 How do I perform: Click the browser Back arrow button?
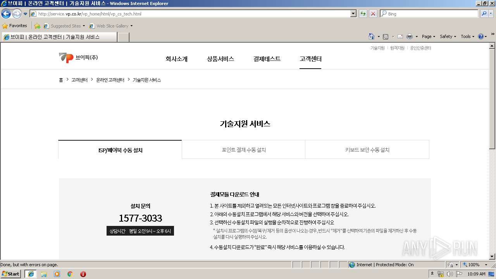[6, 14]
